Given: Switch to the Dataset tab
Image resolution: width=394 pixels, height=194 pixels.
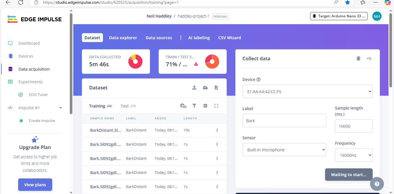Looking at the screenshot, I should tap(92, 38).
